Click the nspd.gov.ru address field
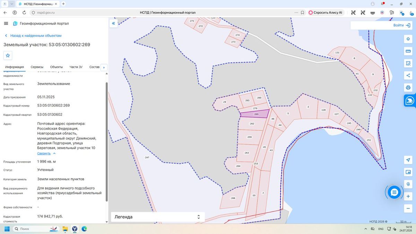 pyautogui.click(x=45, y=12)
